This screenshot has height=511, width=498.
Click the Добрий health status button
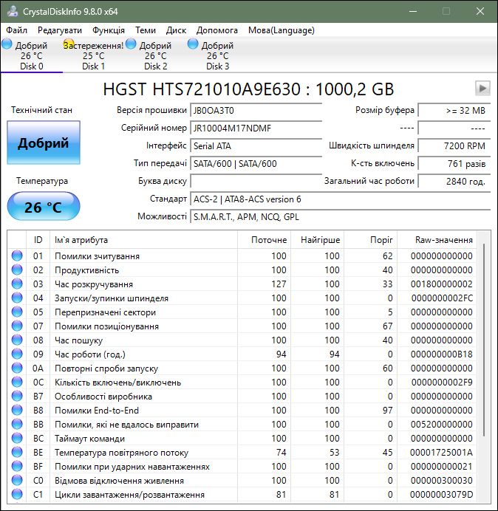click(44, 143)
